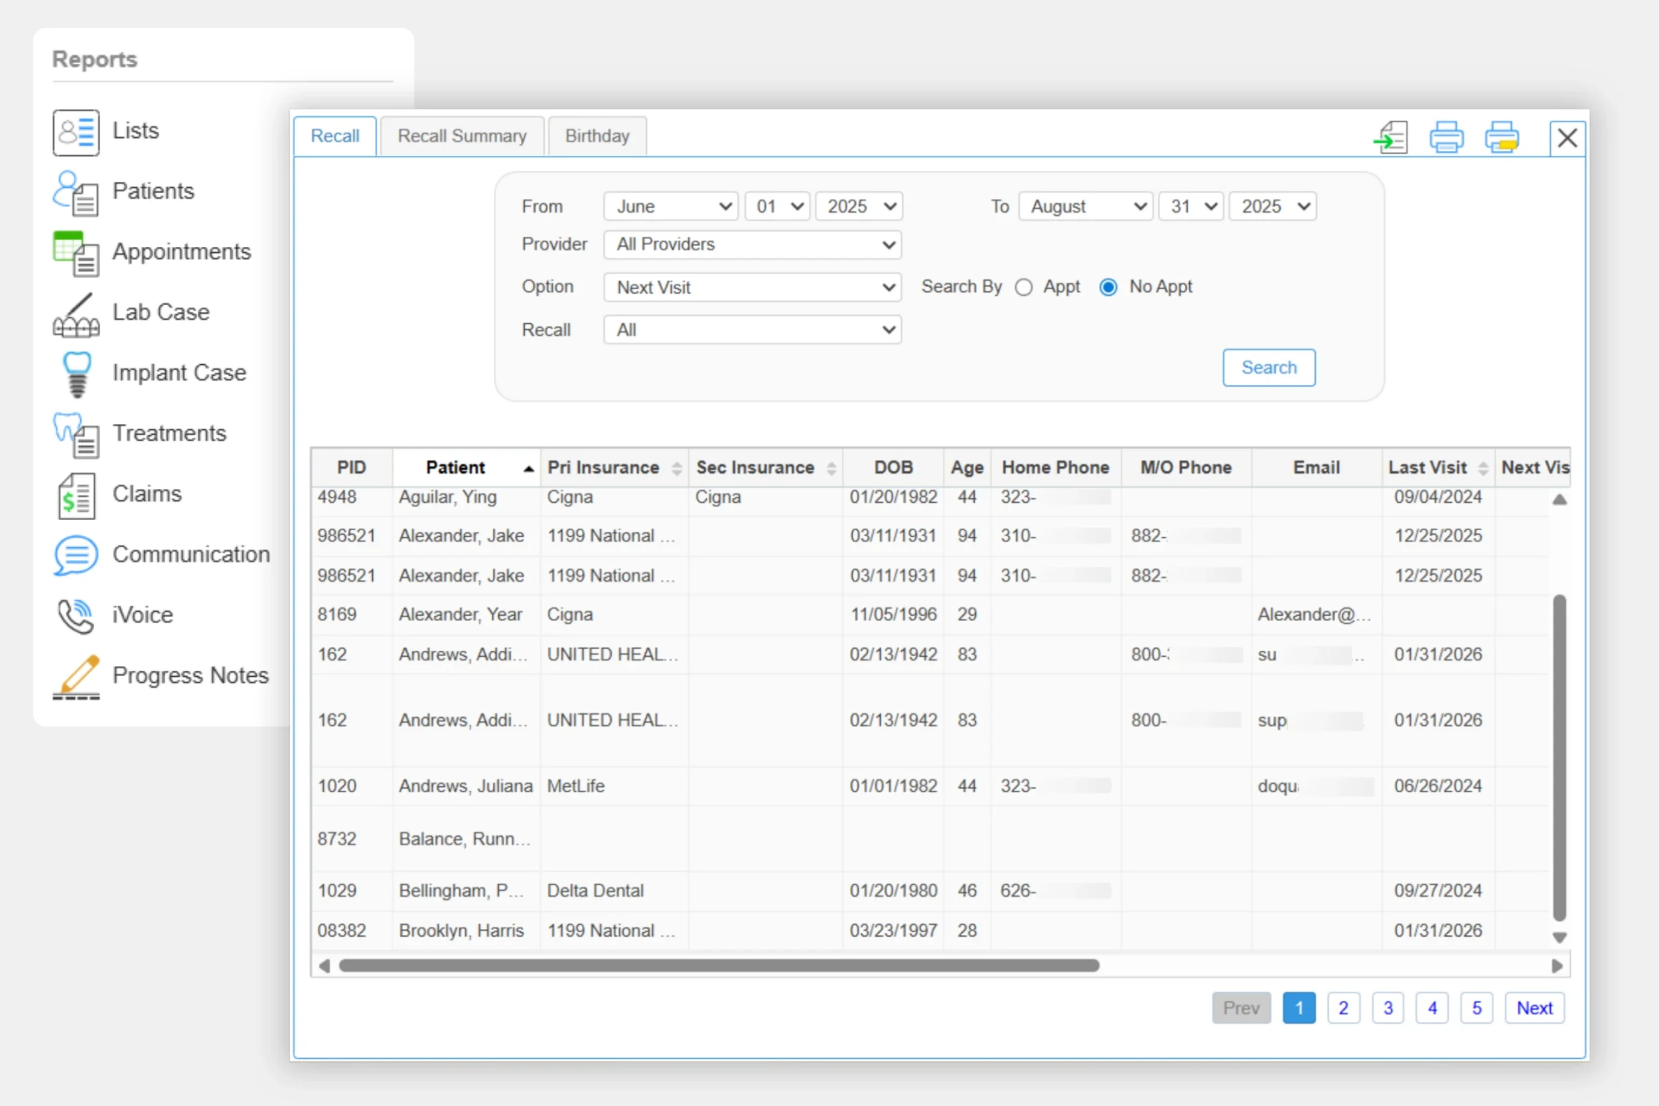
Task: Switch to the Birthday tab
Action: click(597, 136)
